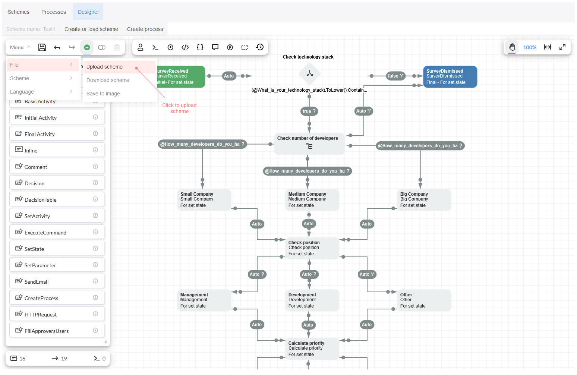The image size is (577, 375).
Task: Enter full screen mode
Action: tap(562, 47)
